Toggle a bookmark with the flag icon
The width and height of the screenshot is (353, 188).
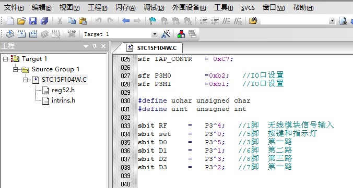point(152,21)
